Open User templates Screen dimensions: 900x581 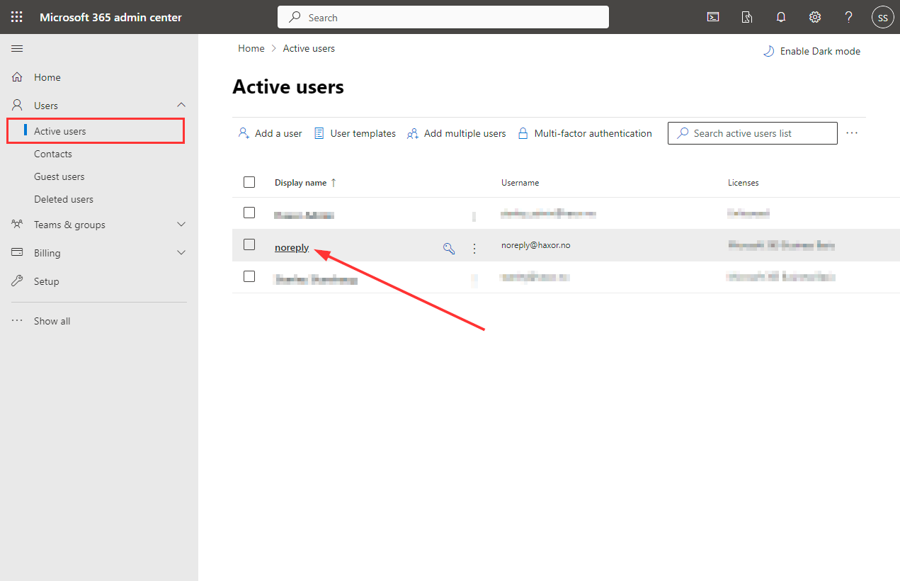[x=355, y=133]
